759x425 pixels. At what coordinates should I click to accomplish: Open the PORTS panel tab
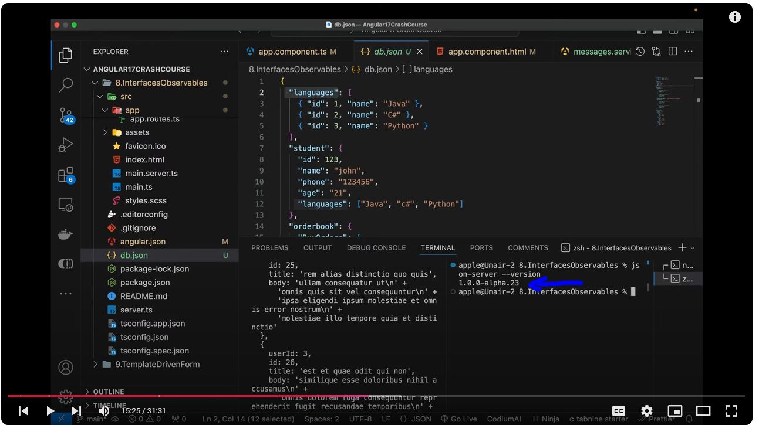481,248
